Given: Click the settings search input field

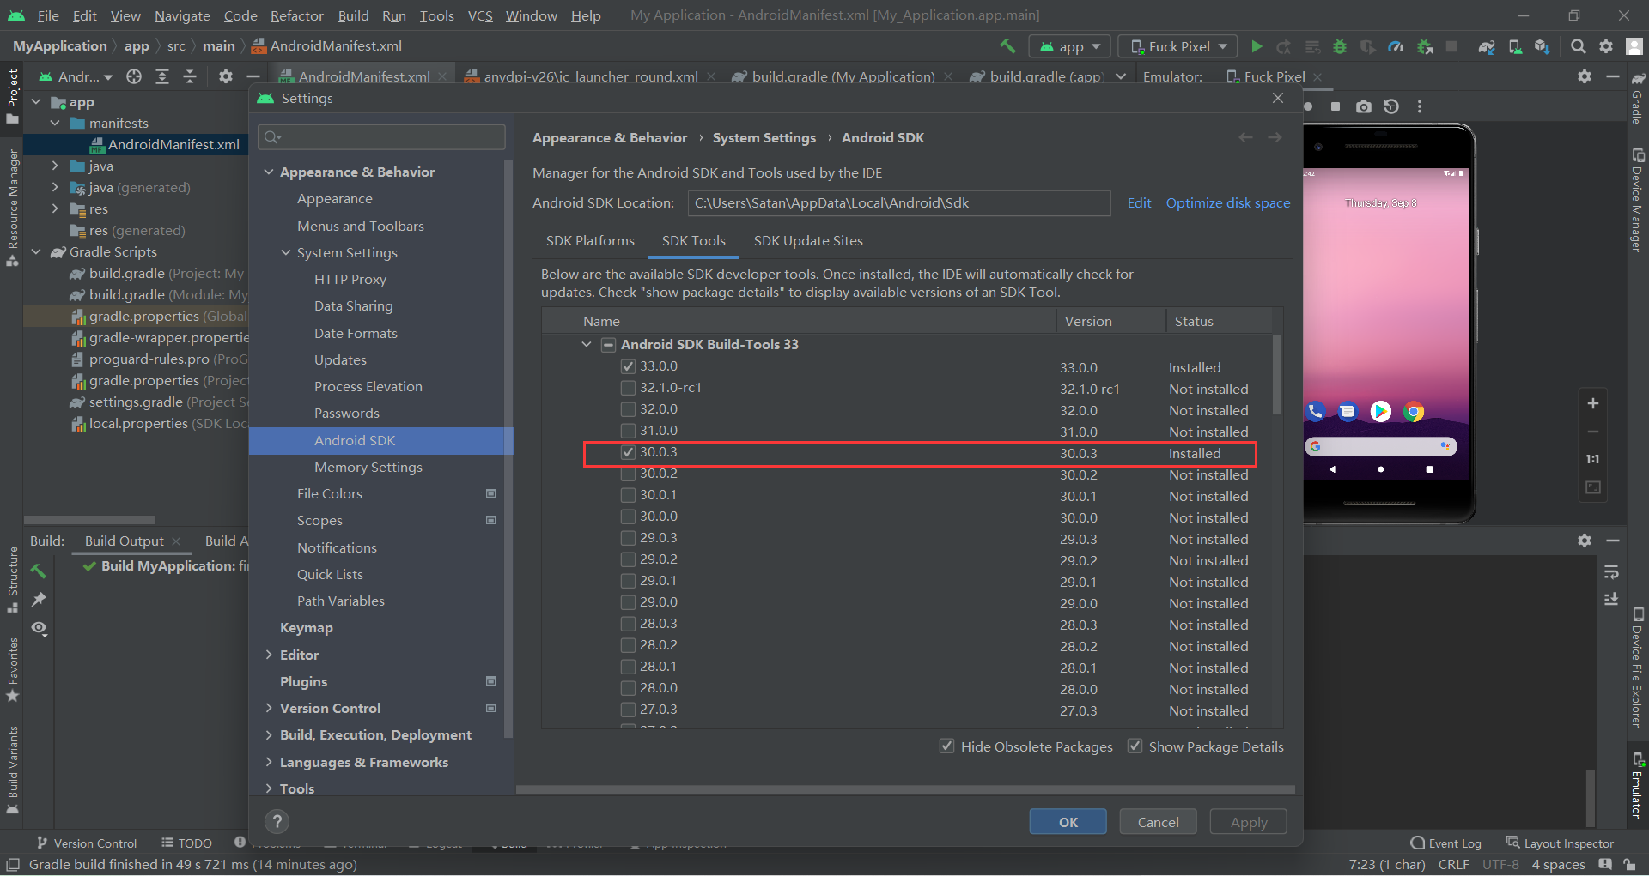Looking at the screenshot, I should click(x=381, y=137).
